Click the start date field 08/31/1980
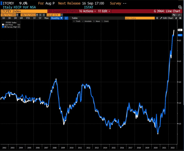The image size is (184, 151). 9,15
